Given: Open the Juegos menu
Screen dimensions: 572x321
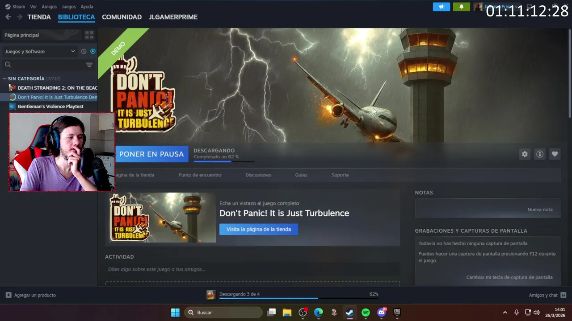Looking at the screenshot, I should (68, 7).
